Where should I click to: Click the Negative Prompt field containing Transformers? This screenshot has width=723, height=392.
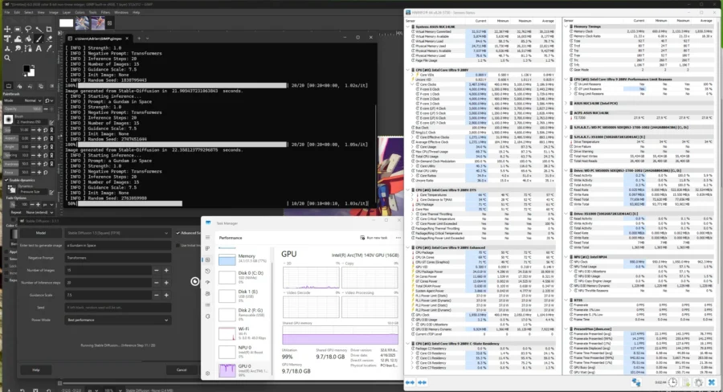pyautogui.click(x=117, y=258)
